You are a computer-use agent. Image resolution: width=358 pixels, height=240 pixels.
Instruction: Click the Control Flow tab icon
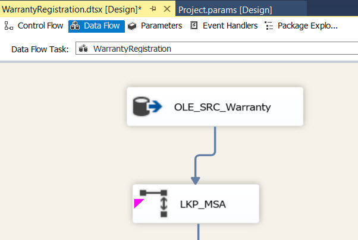pyautogui.click(x=10, y=26)
